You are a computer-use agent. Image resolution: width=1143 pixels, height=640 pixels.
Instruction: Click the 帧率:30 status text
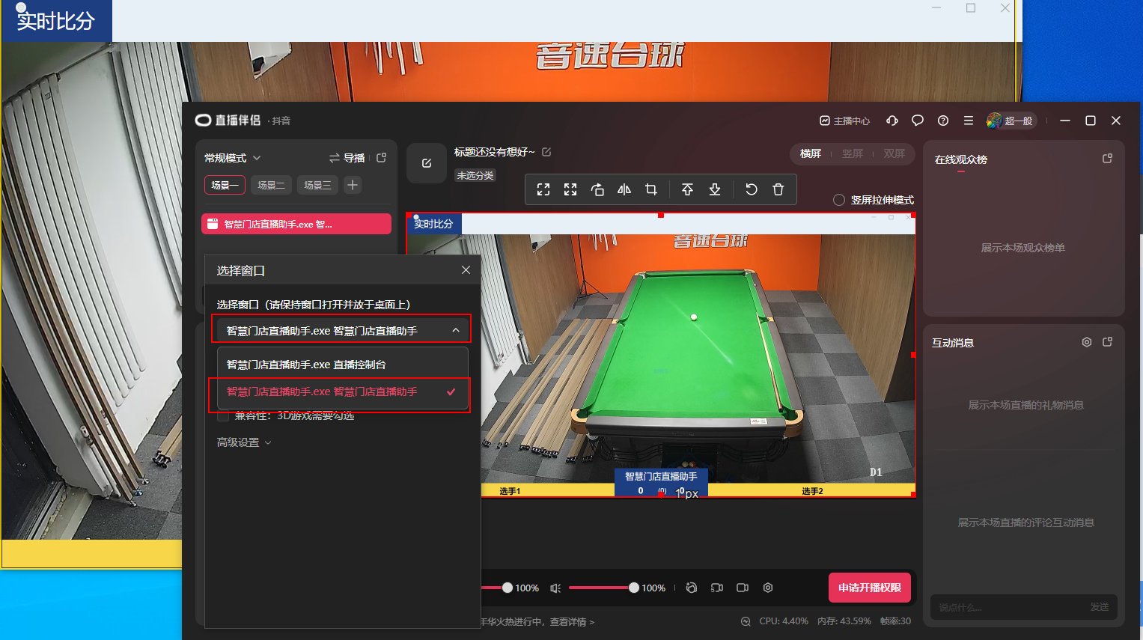tap(895, 621)
